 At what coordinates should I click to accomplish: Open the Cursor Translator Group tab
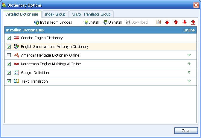coord(91,14)
